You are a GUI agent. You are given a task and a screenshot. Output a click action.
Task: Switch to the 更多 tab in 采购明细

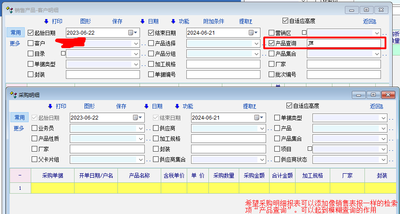click(x=19, y=128)
